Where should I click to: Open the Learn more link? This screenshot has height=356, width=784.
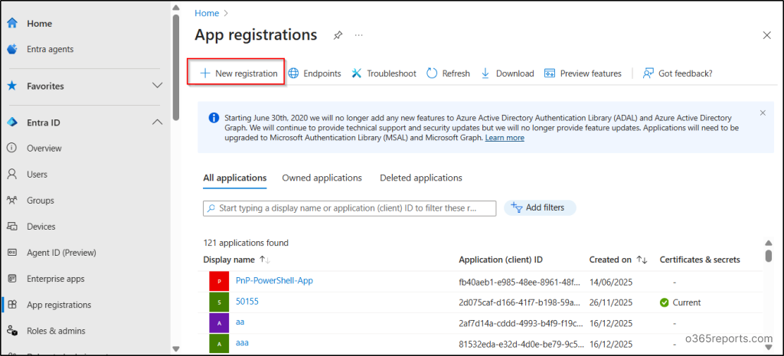505,138
